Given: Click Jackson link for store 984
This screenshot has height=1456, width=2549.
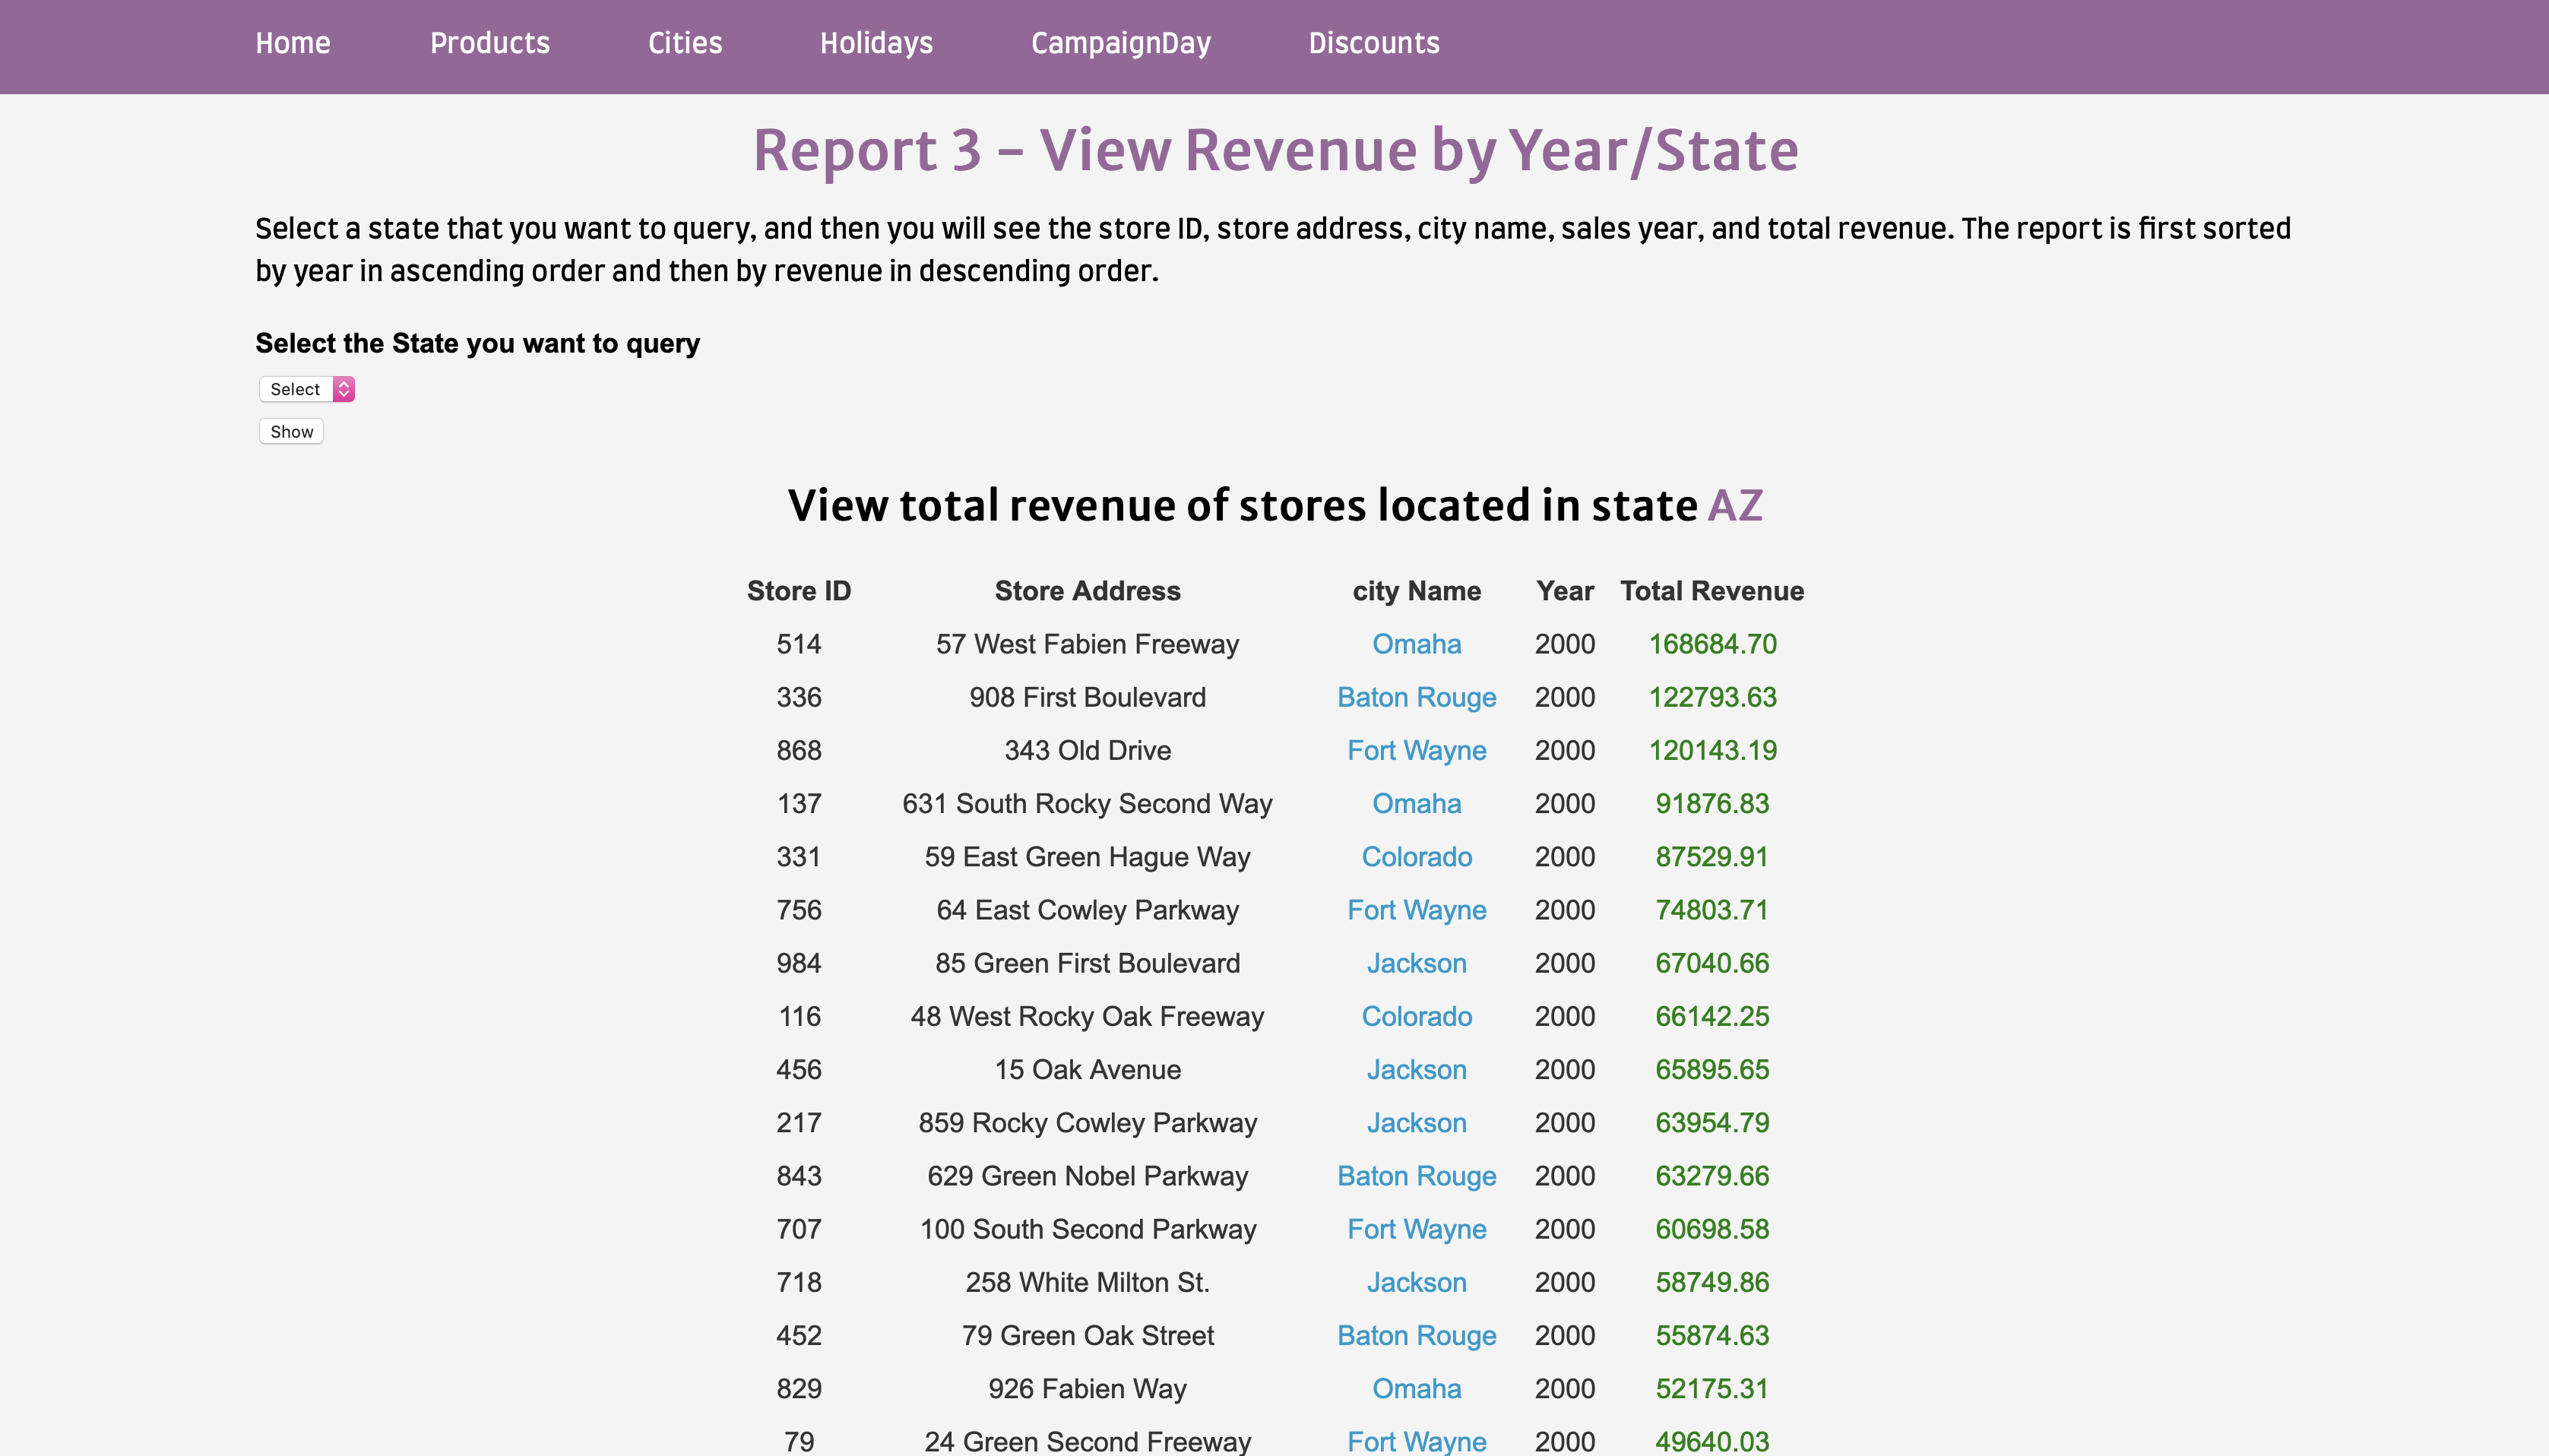Looking at the screenshot, I should click(1415, 963).
